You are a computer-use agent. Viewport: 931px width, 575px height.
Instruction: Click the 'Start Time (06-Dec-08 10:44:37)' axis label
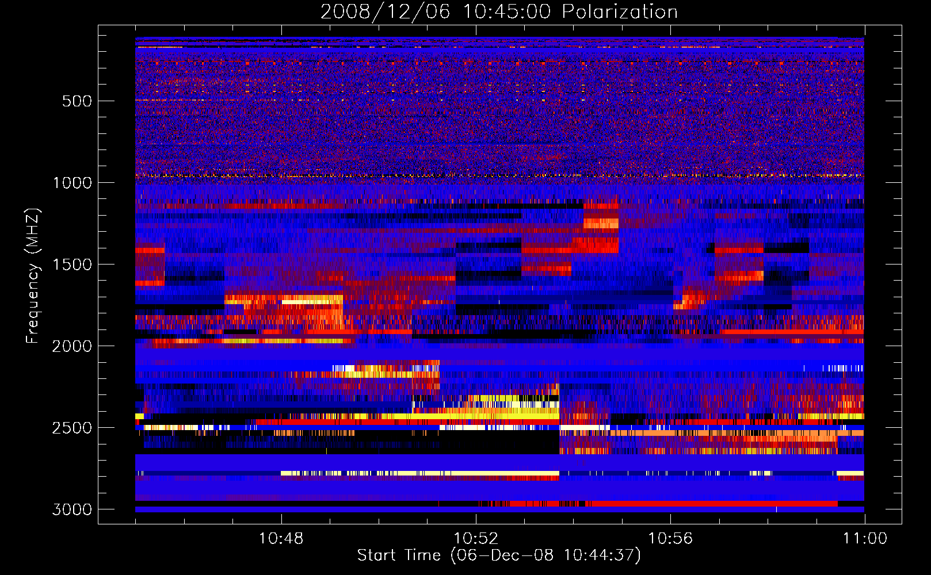pos(499,555)
